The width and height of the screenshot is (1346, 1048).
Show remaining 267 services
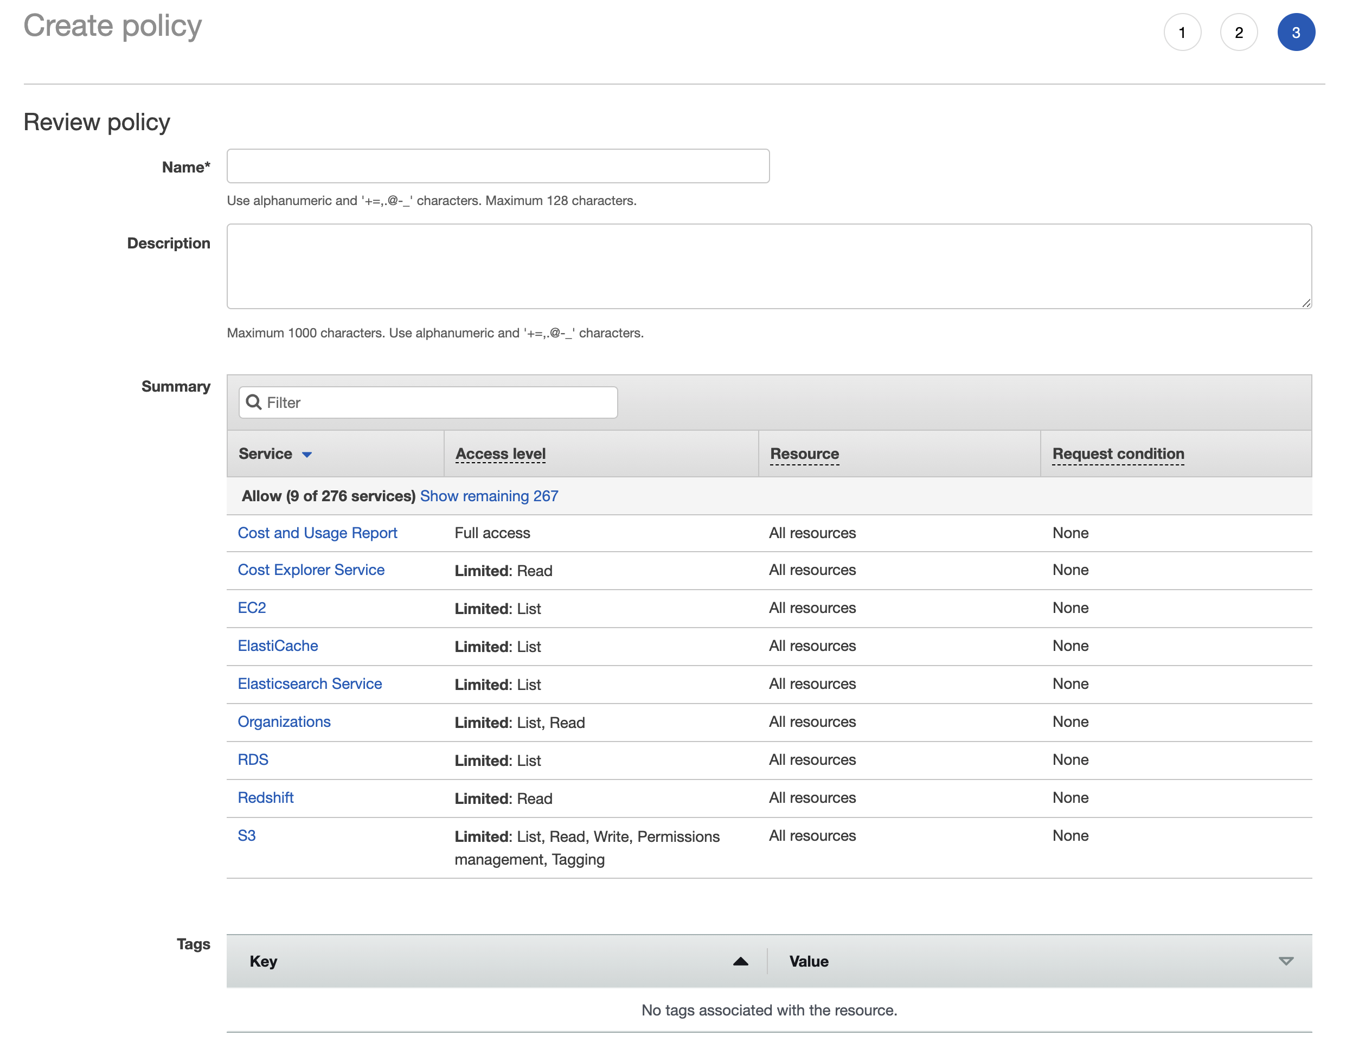click(x=489, y=496)
